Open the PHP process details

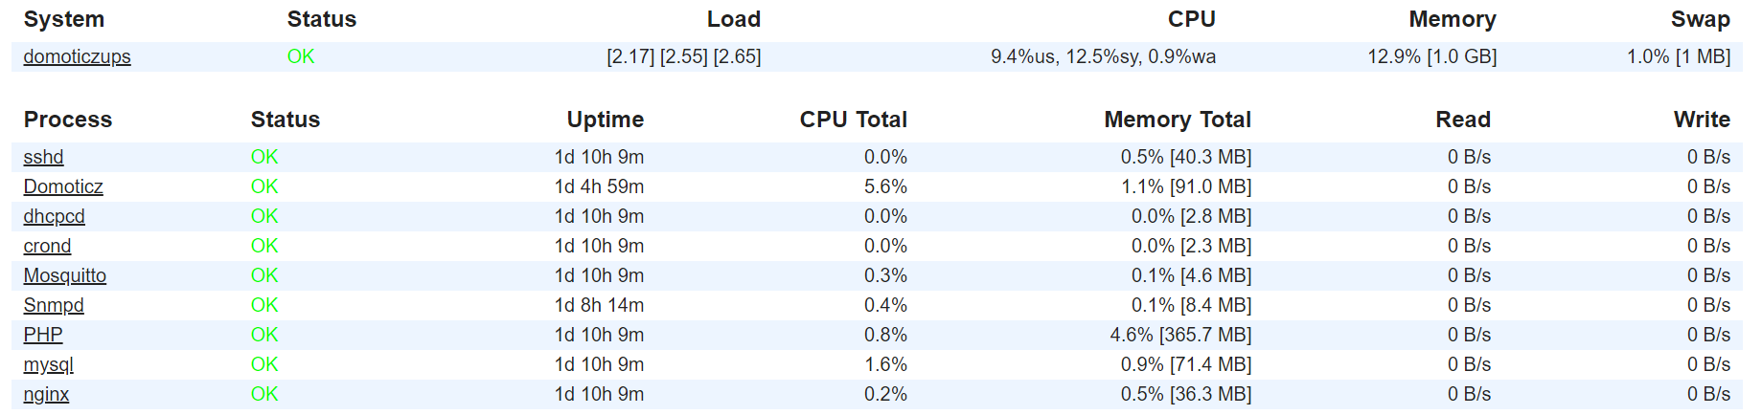pos(43,335)
